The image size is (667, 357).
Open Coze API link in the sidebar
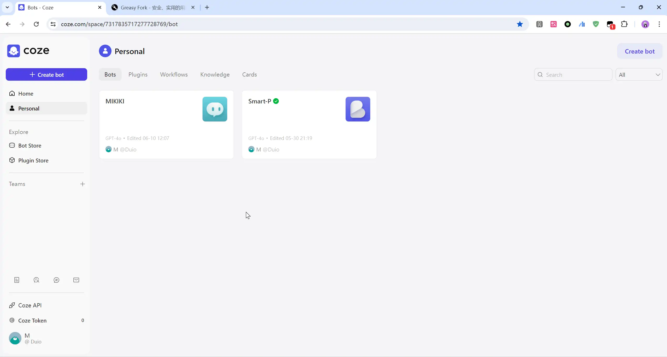(30, 305)
